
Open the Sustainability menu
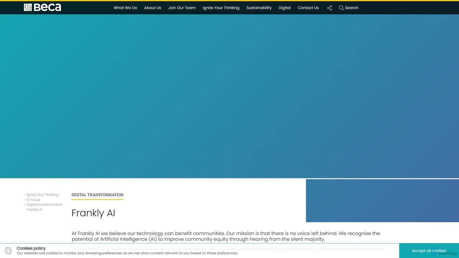[x=259, y=8]
